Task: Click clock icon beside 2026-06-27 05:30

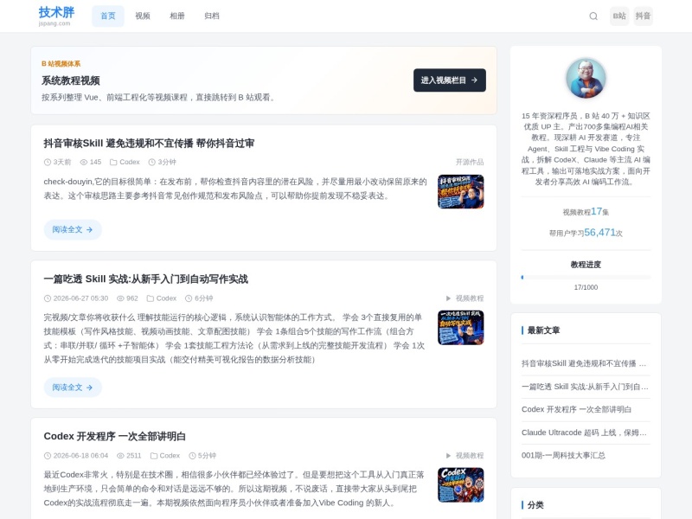Action: tap(48, 298)
